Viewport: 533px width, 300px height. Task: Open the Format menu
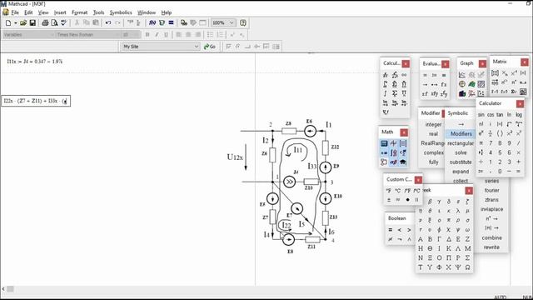[80, 12]
